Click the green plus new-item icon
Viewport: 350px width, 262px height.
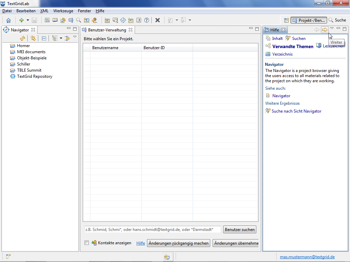pyautogui.click(x=21, y=20)
